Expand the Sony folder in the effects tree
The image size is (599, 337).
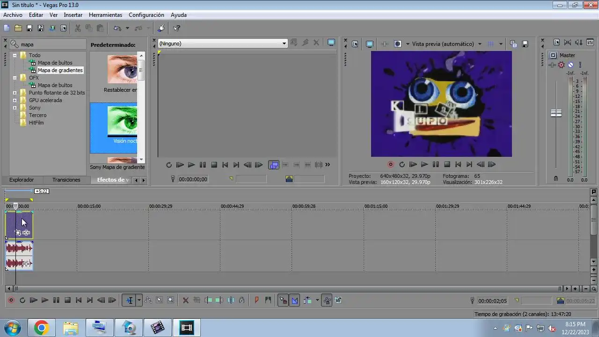click(15, 108)
